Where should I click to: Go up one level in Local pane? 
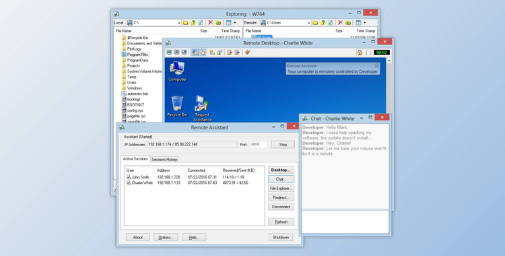[x=193, y=23]
